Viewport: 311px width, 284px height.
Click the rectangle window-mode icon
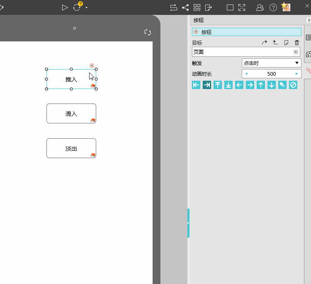[230, 8]
